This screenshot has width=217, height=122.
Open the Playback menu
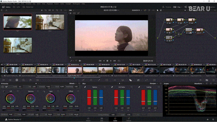coord(50,4)
